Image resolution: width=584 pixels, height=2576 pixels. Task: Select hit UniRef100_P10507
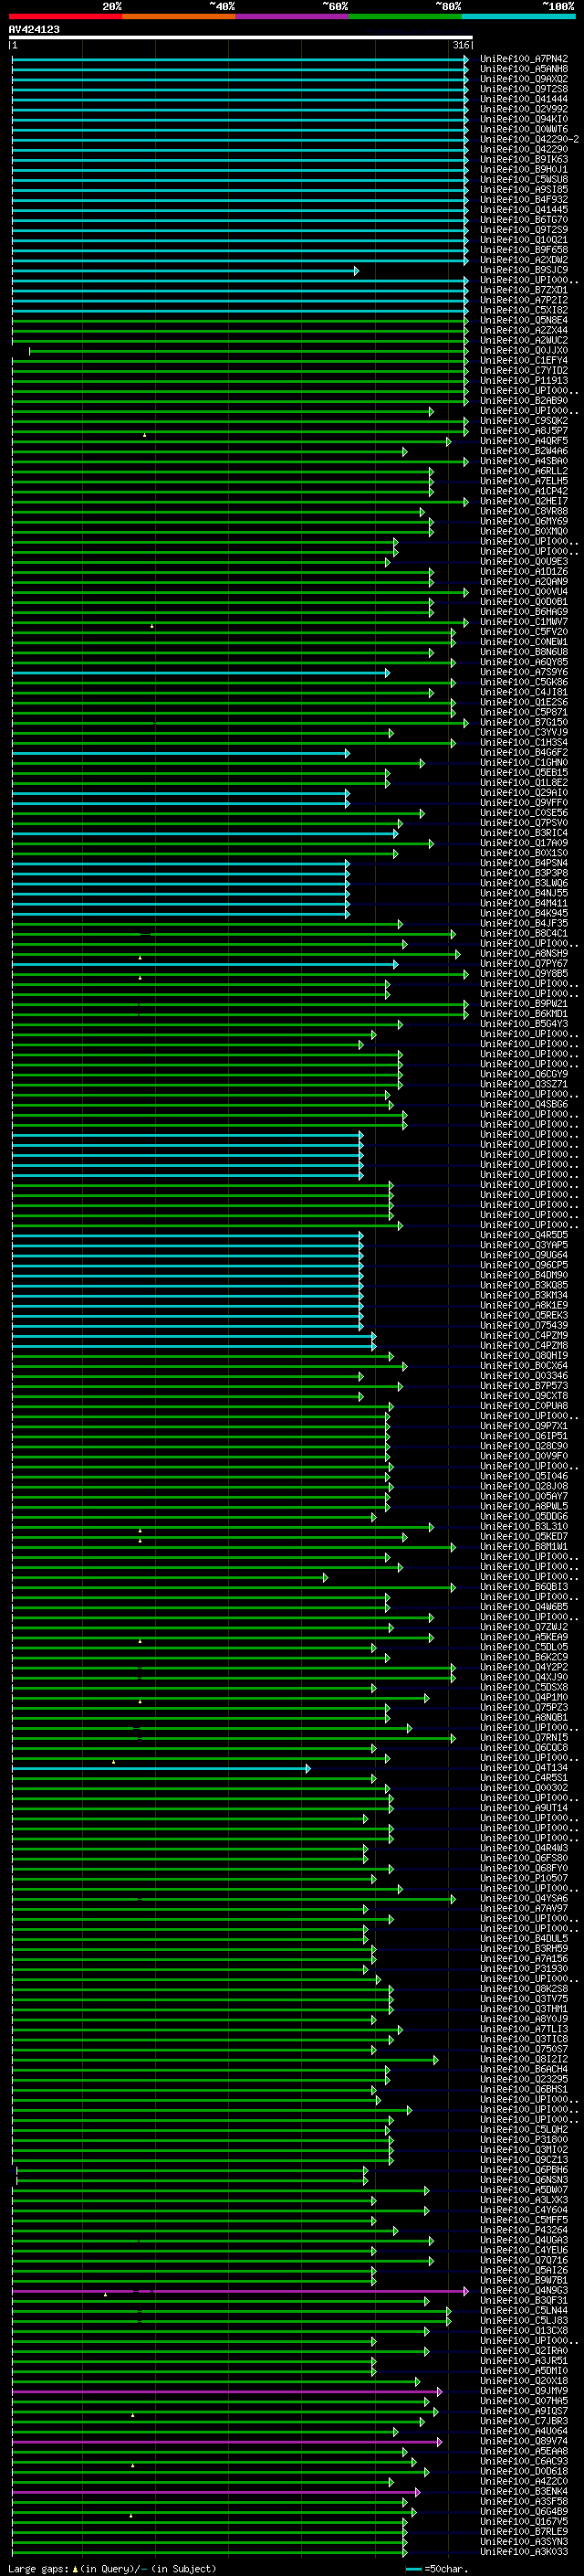(x=523, y=1878)
